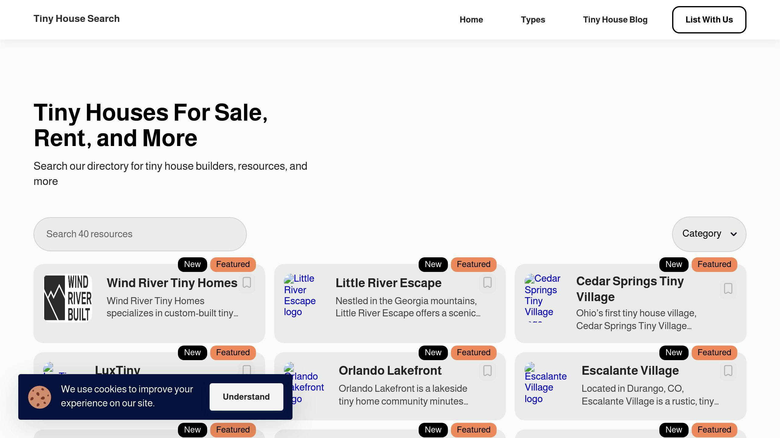Image resolution: width=780 pixels, height=438 pixels.
Task: Focus the Search 40 resources field
Action: click(140, 234)
